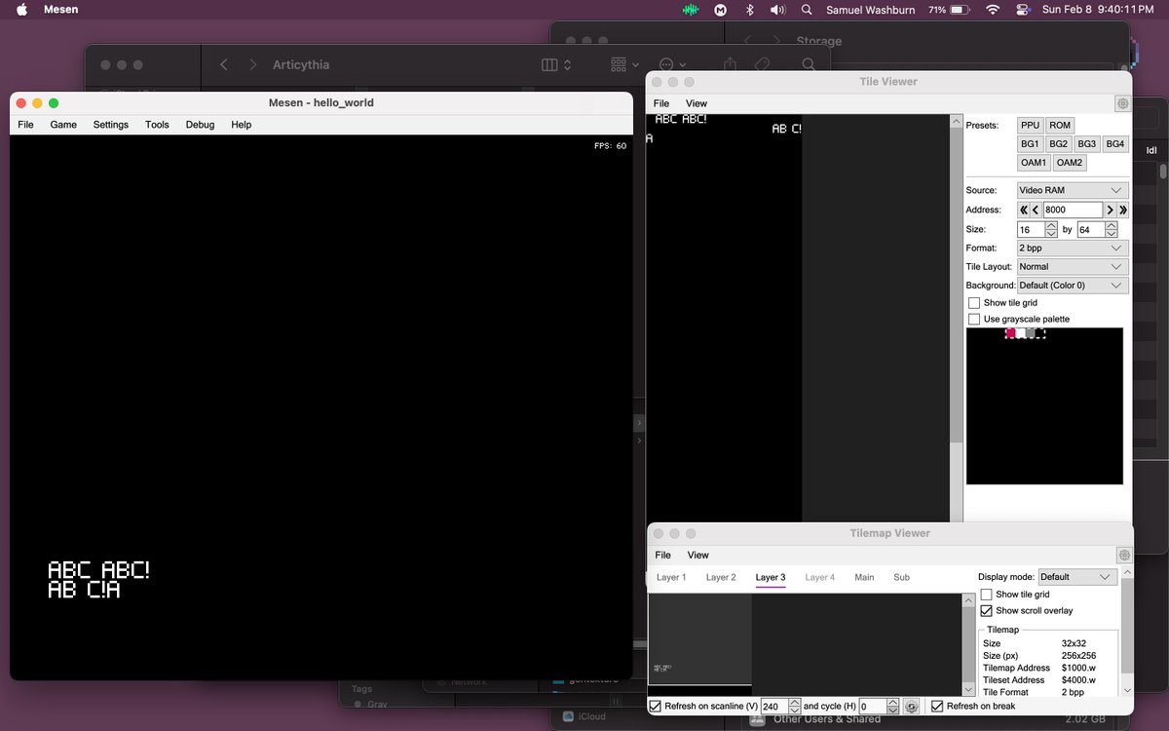Enable Use grayscale palette checkbox

[974, 320]
